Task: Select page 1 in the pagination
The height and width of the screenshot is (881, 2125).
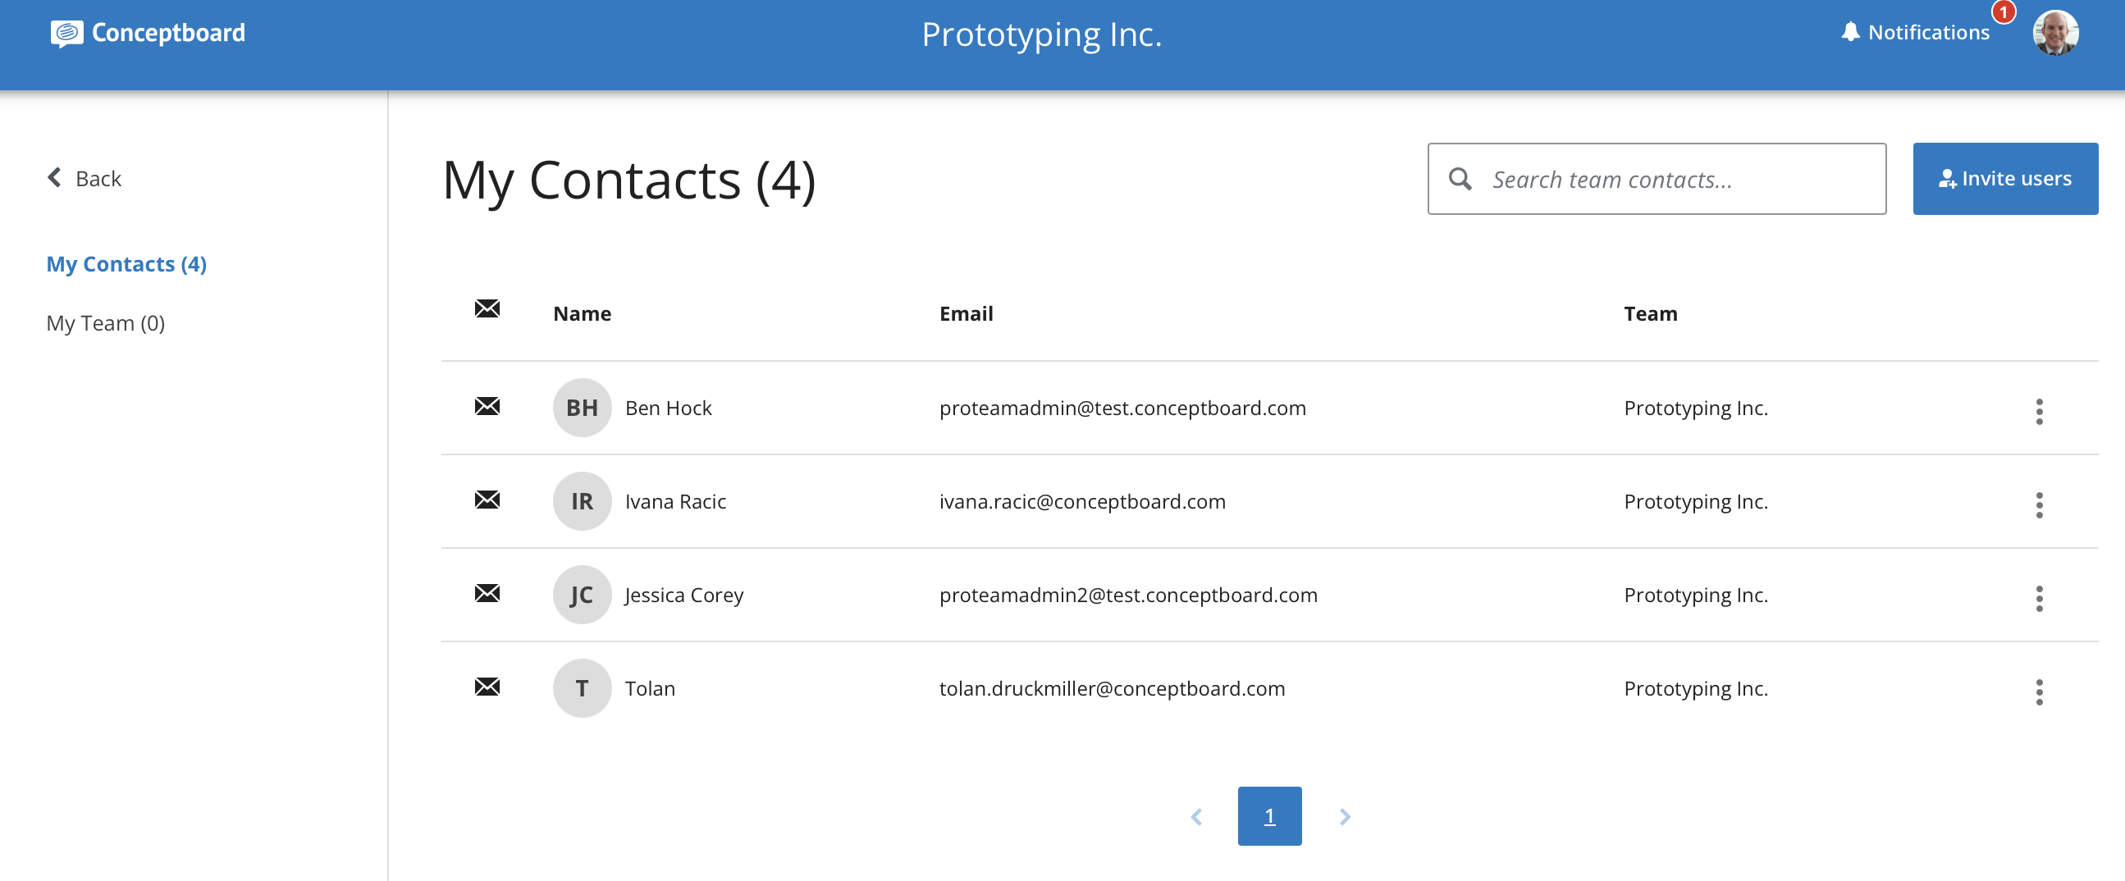Action: click(1269, 817)
